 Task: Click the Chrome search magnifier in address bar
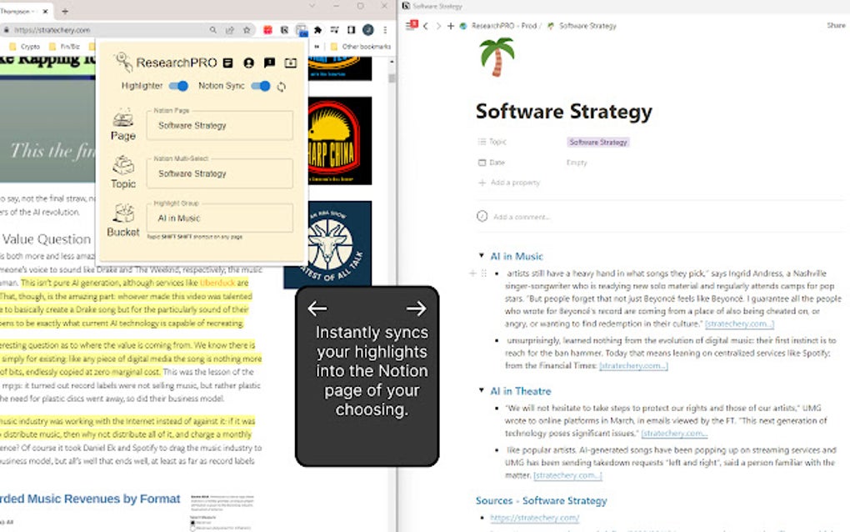(213, 30)
